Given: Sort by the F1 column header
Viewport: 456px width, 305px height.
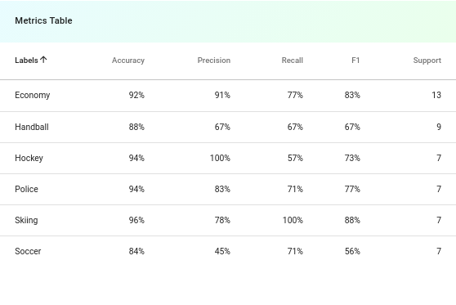Looking at the screenshot, I should click(355, 61).
